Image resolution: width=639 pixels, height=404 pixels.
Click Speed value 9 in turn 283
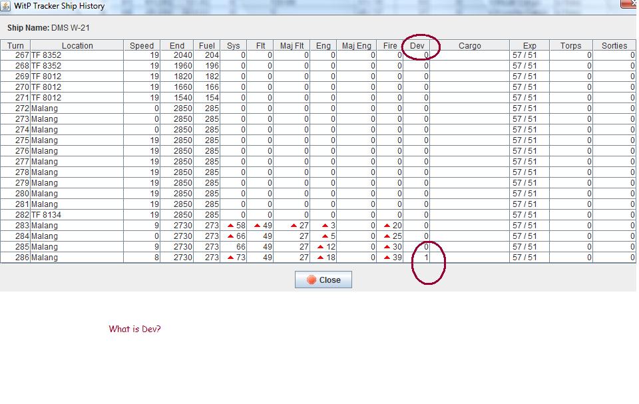coord(142,226)
